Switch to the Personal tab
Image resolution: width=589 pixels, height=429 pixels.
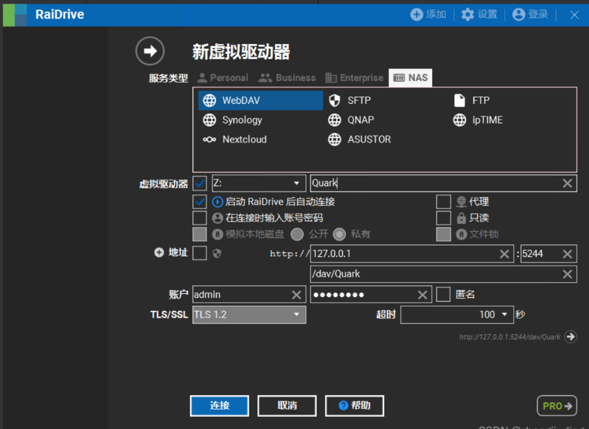(223, 78)
